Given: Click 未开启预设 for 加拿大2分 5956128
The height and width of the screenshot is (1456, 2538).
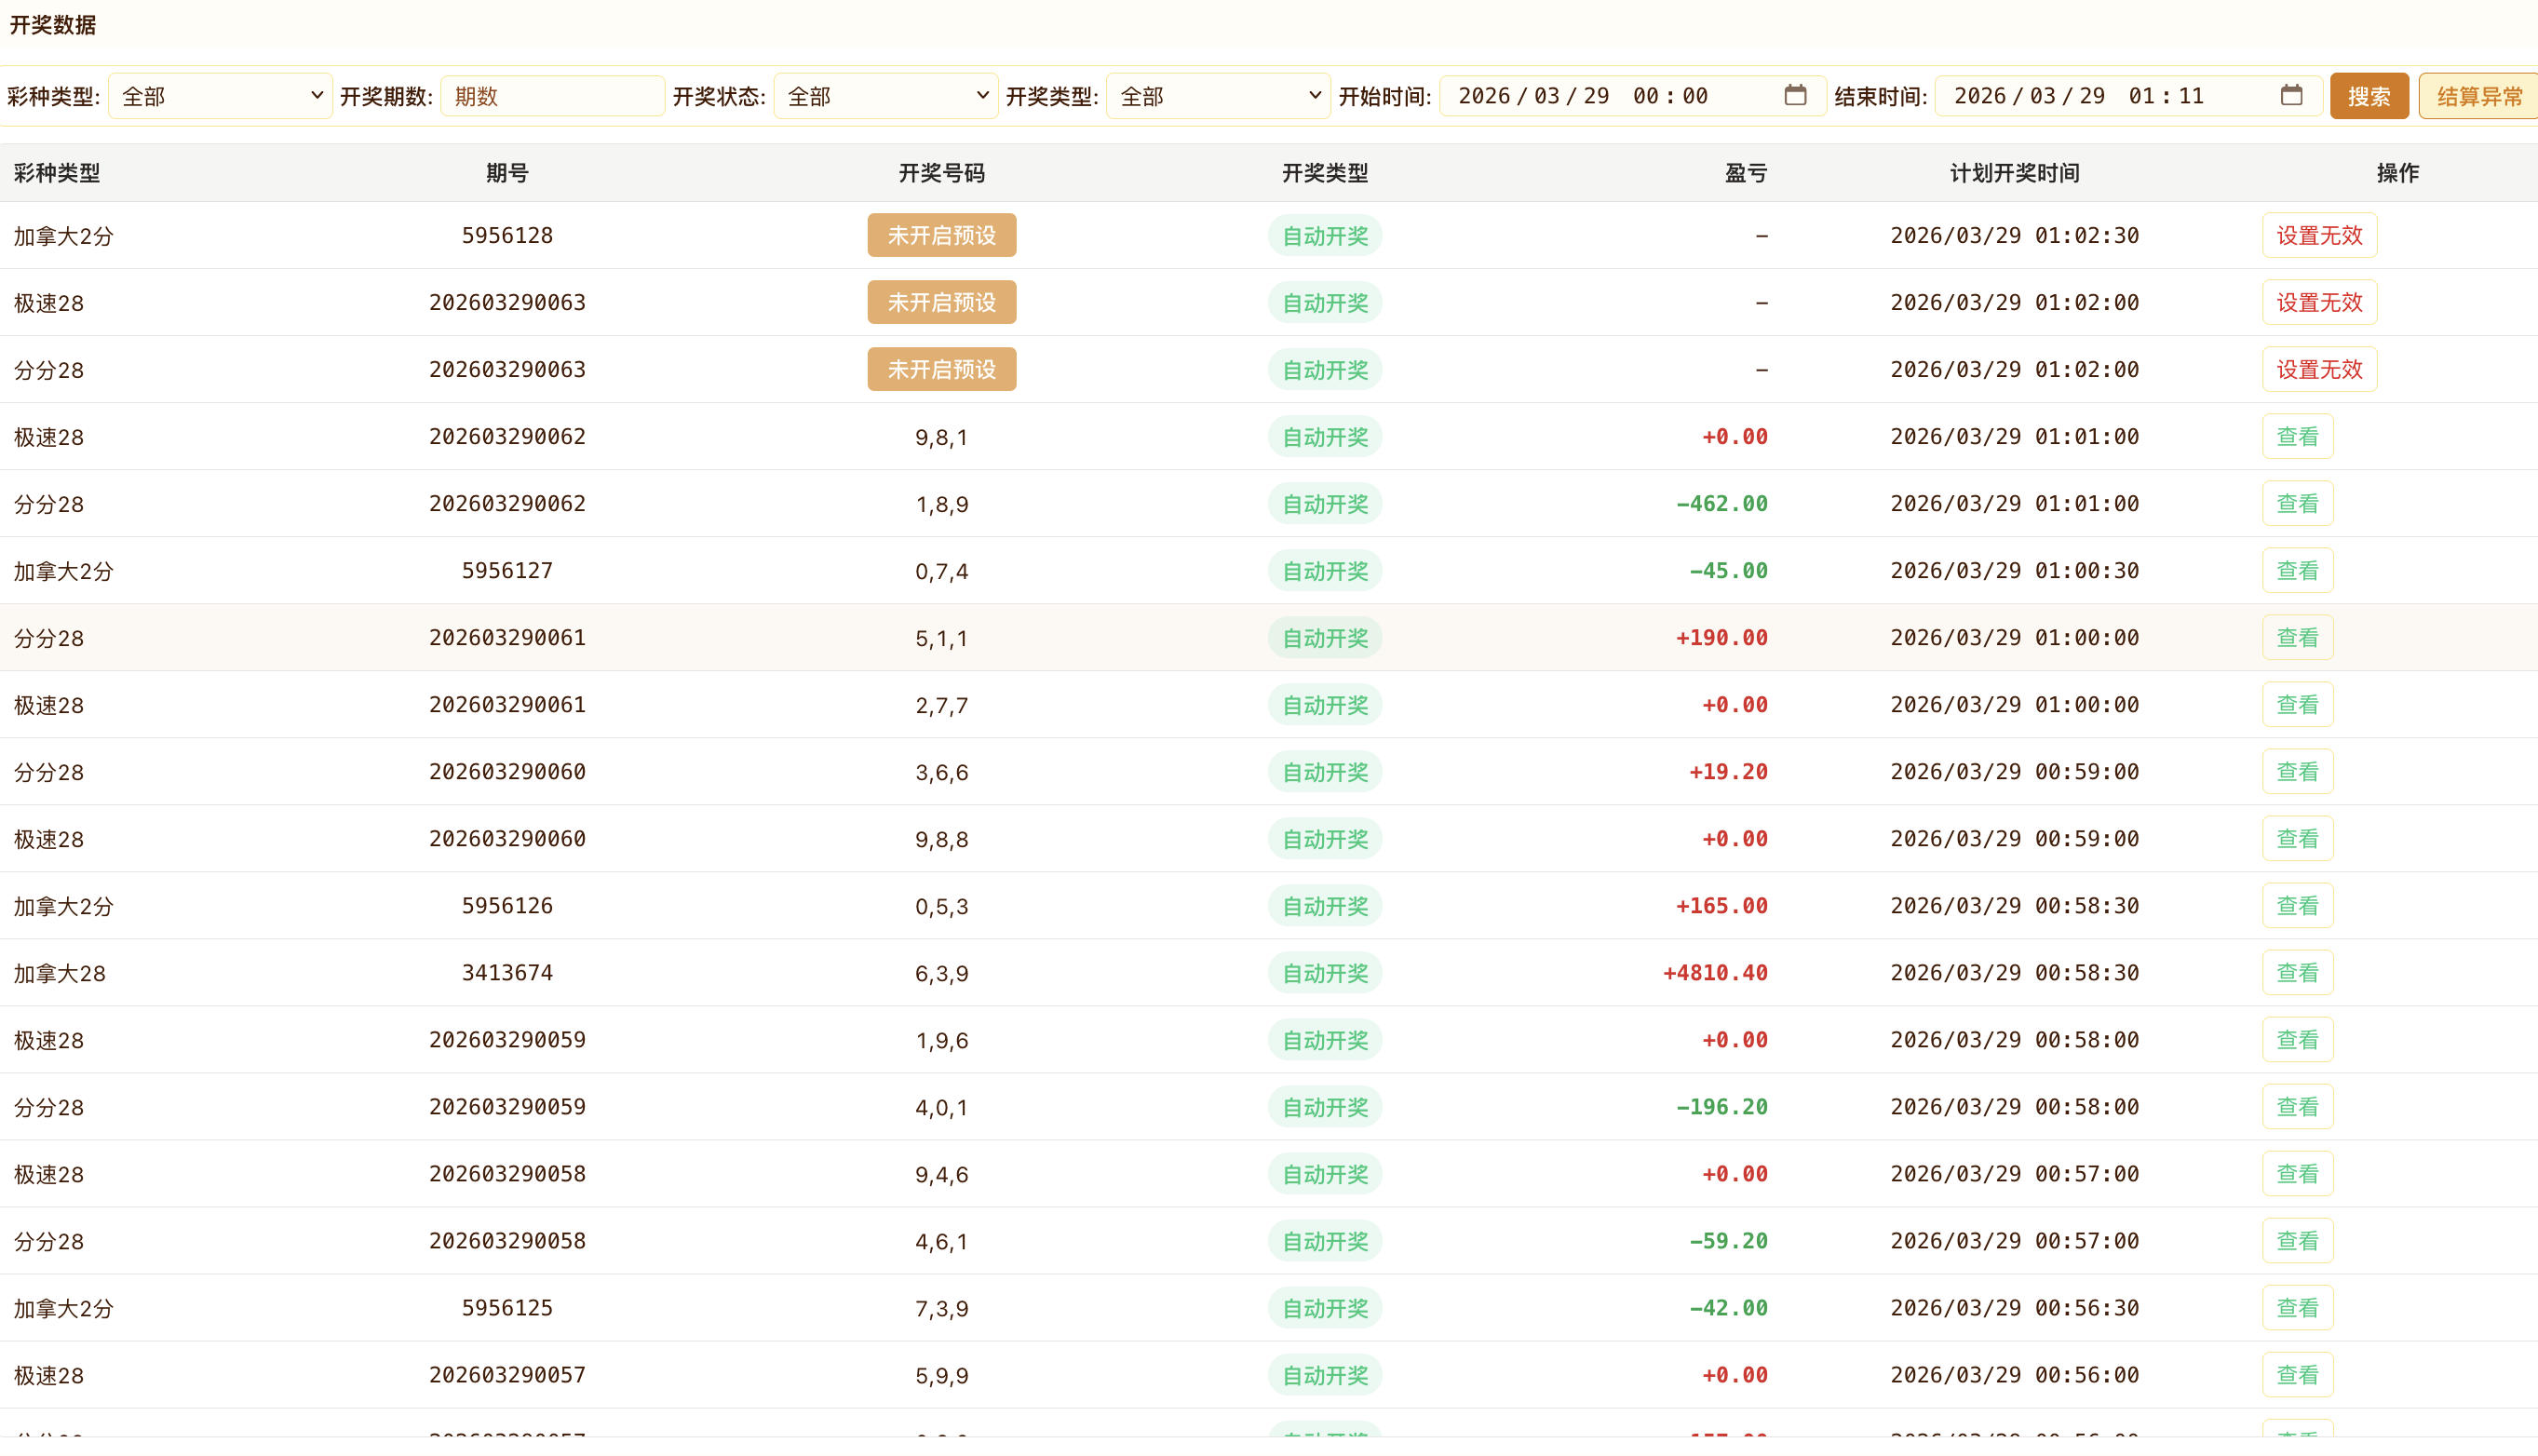Looking at the screenshot, I should pyautogui.click(x=941, y=235).
